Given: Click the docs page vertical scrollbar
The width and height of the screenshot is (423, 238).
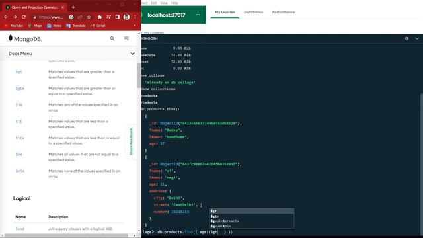Looking at the screenshot, I should (139, 75).
